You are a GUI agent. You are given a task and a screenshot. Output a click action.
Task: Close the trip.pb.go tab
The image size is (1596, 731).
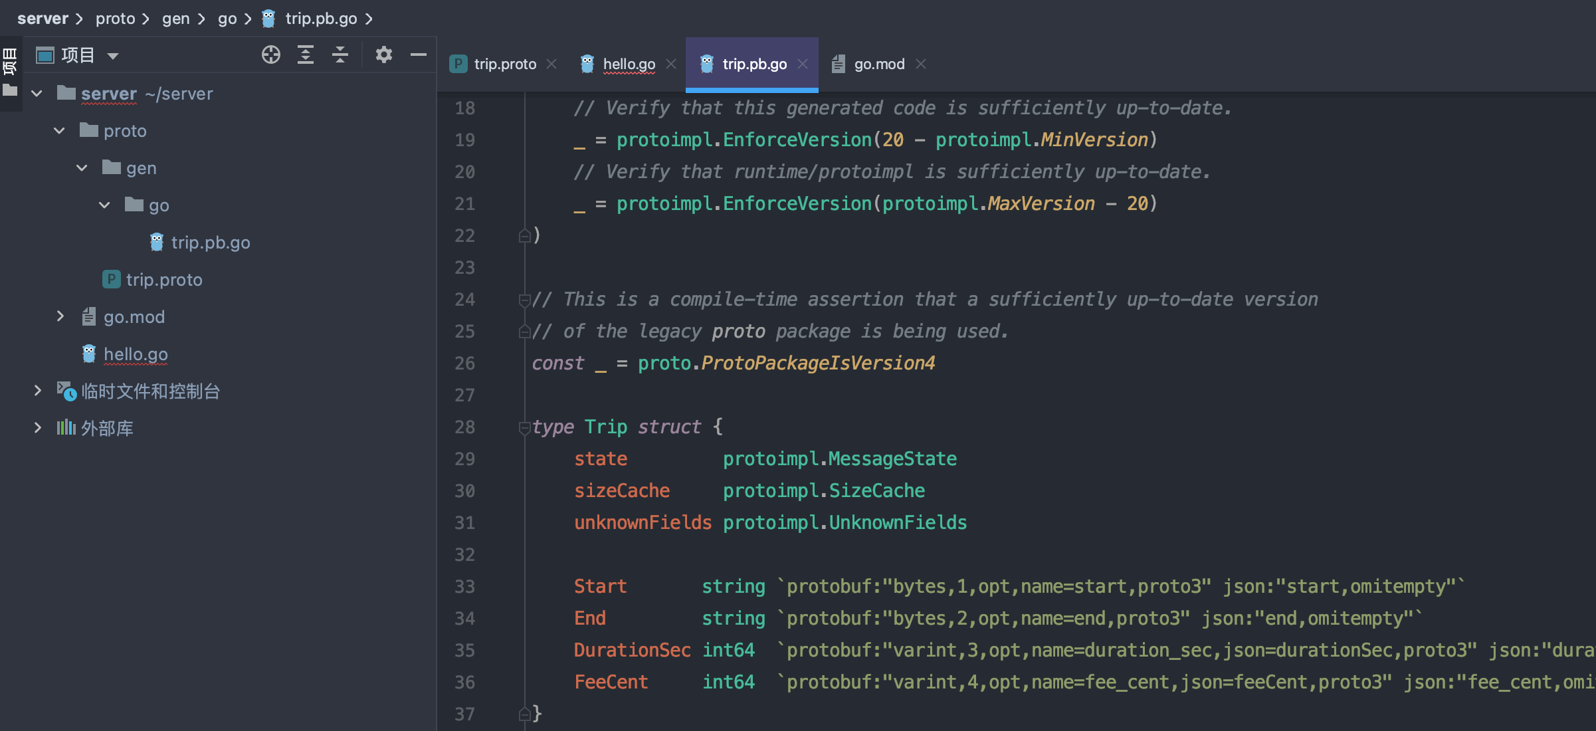(803, 64)
